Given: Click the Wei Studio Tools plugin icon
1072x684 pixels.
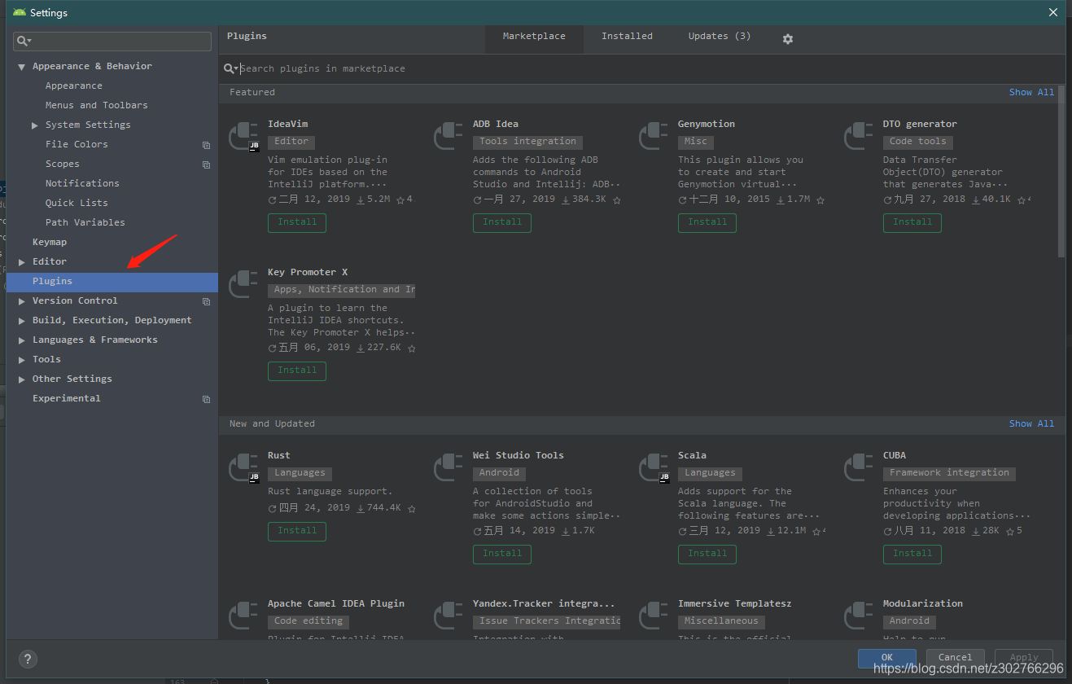Looking at the screenshot, I should [x=448, y=467].
